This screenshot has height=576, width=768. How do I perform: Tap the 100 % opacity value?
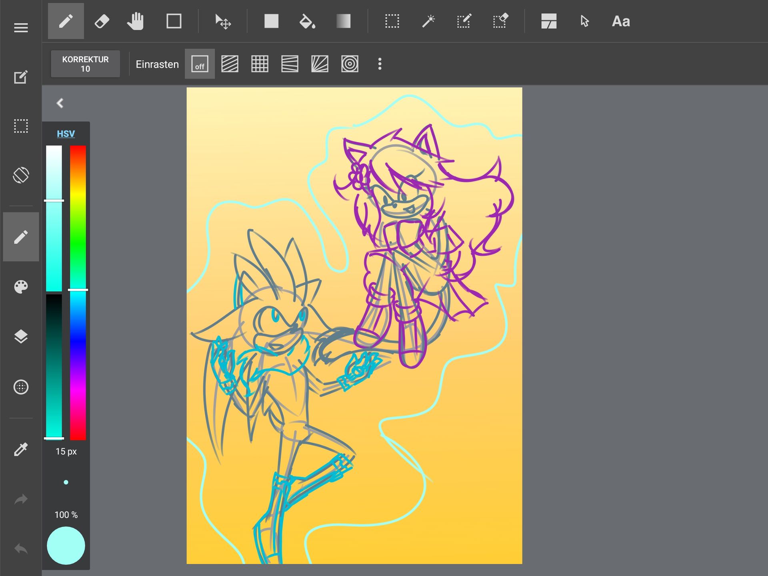click(x=66, y=515)
